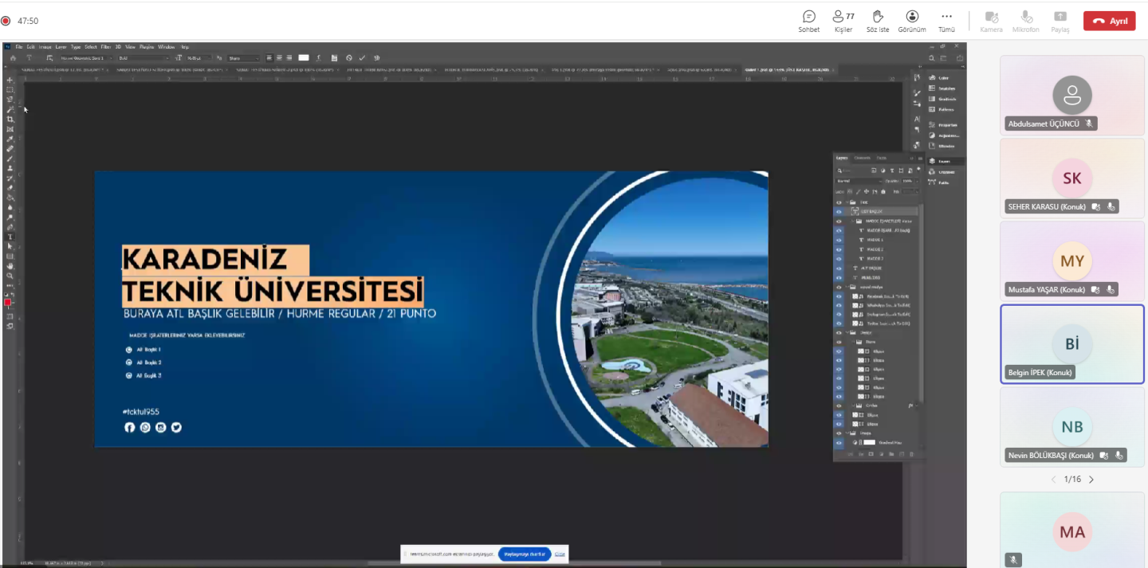Select the Eyedropper tool
The image size is (1148, 568).
[10, 139]
